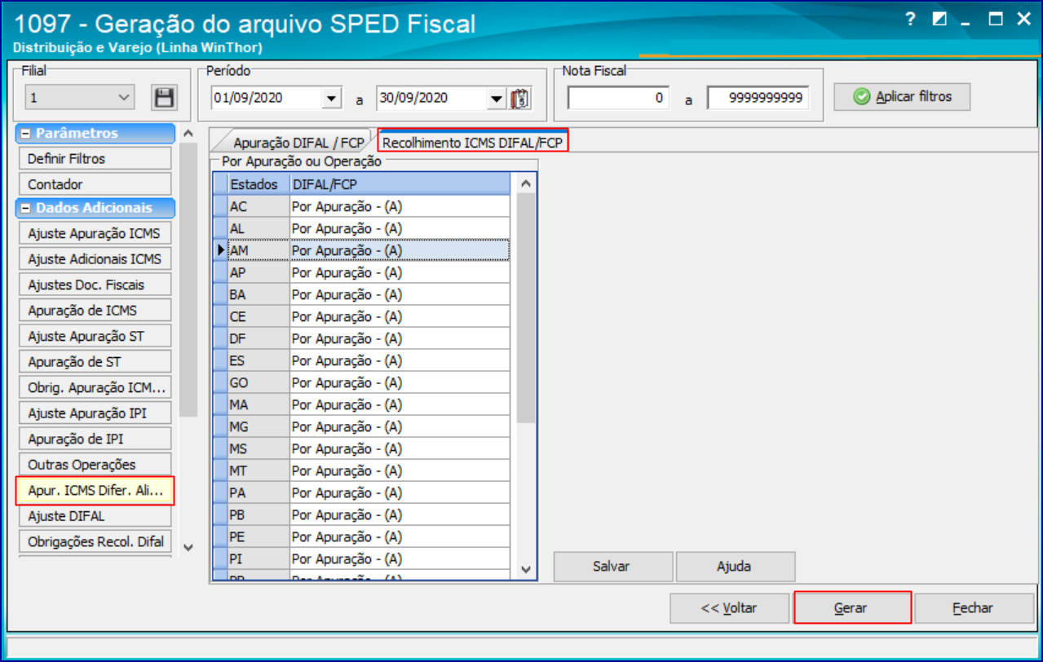The width and height of the screenshot is (1043, 662).
Task: Open the end date 30/09/2020 dropdown arrow
Action: click(x=497, y=99)
